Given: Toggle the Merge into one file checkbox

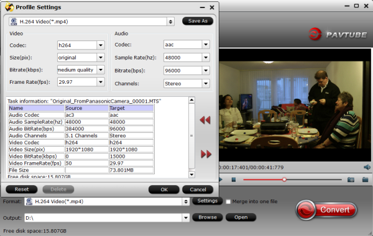Looking at the screenshot, I should click(228, 202).
